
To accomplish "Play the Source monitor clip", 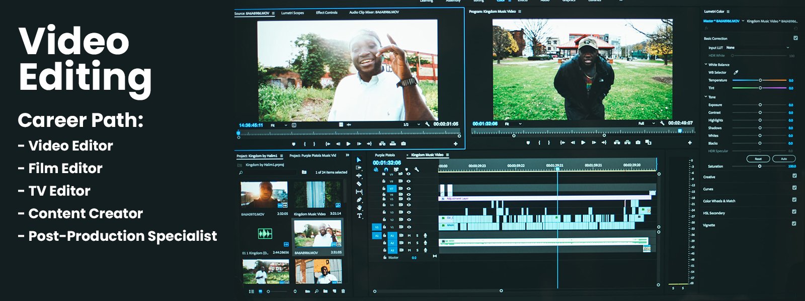I will (348, 143).
